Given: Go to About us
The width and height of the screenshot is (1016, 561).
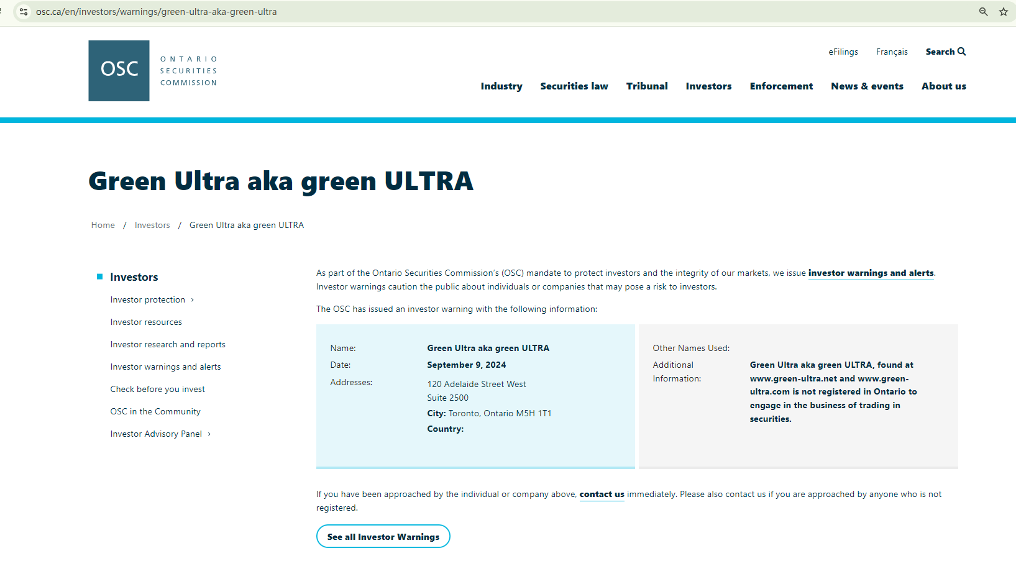Looking at the screenshot, I should 943,86.
